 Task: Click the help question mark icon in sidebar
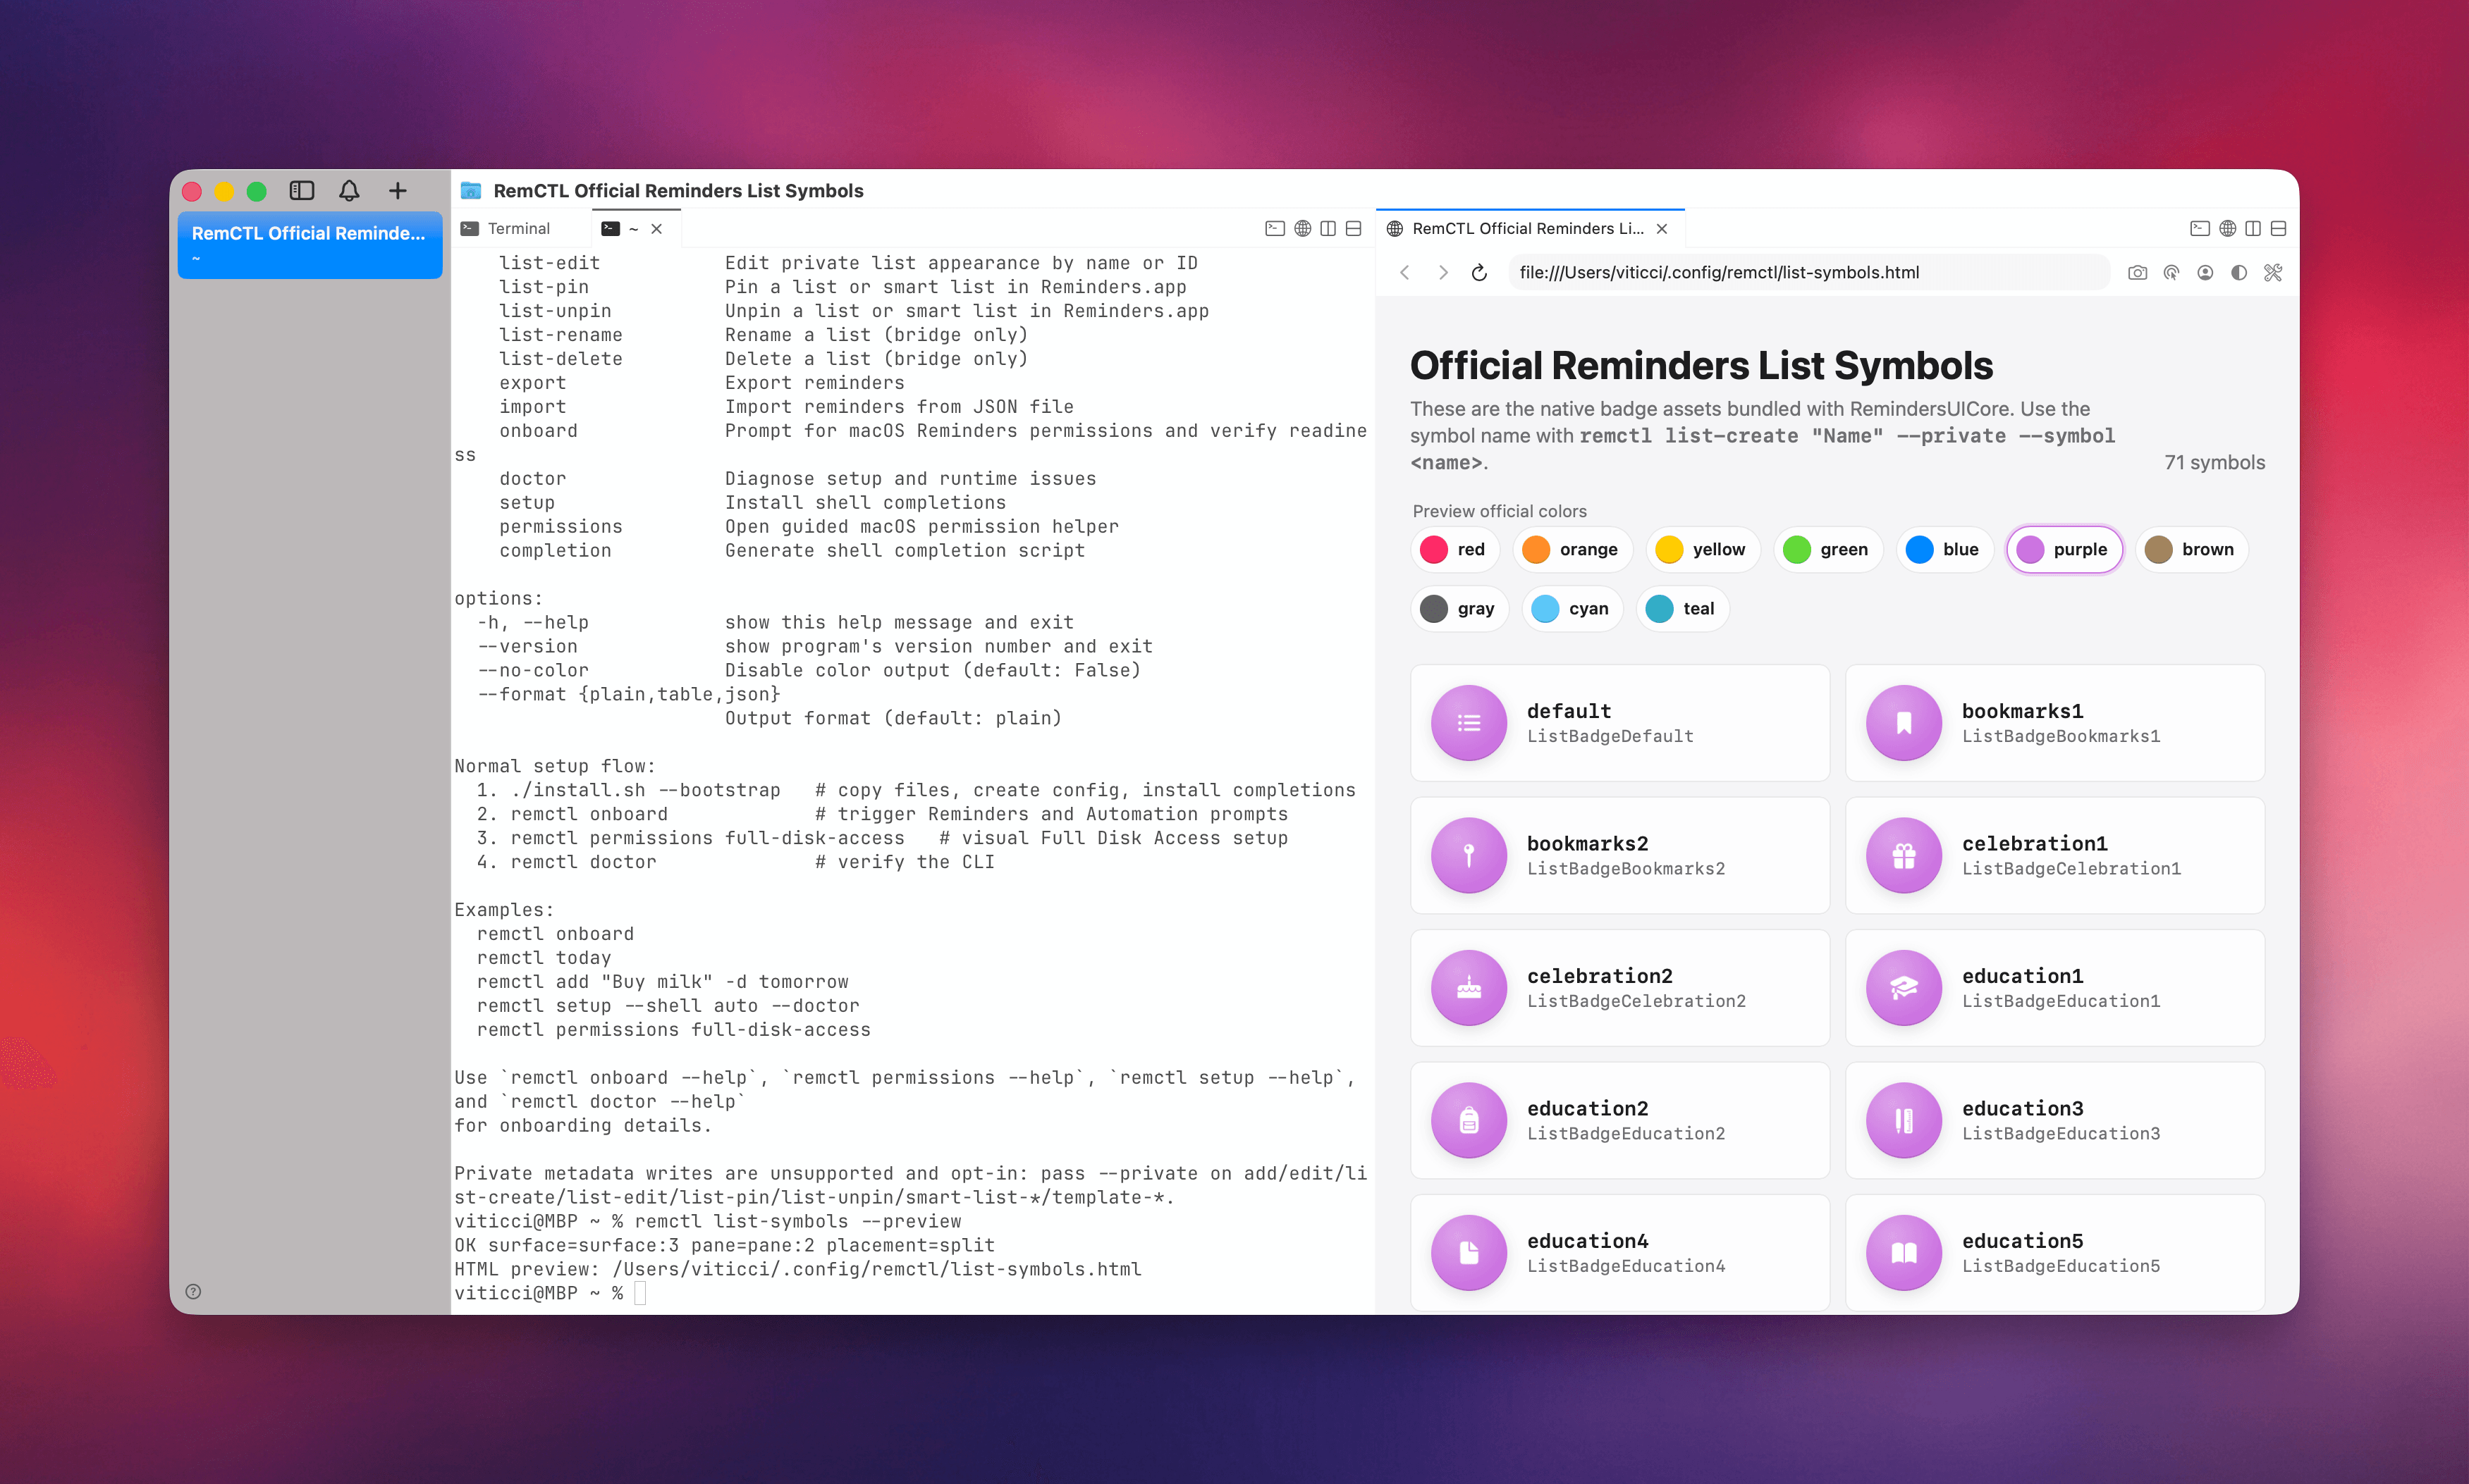pyautogui.click(x=194, y=1291)
